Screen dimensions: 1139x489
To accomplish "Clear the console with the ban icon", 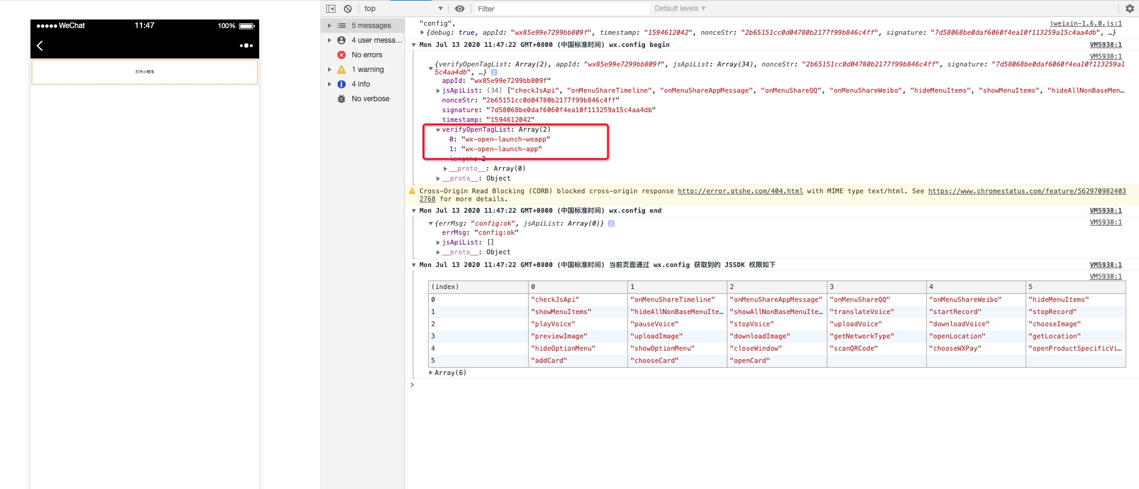I will (x=348, y=9).
